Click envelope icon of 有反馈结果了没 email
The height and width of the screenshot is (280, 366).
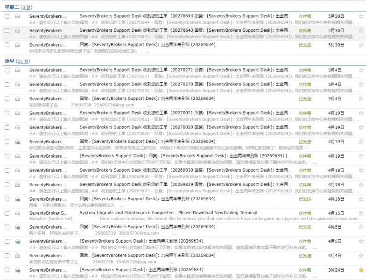[17, 99]
